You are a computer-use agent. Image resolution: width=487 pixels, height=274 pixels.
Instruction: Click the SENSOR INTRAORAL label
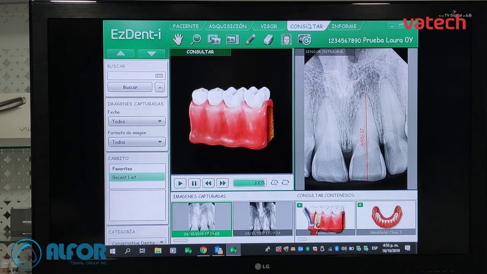click(325, 52)
